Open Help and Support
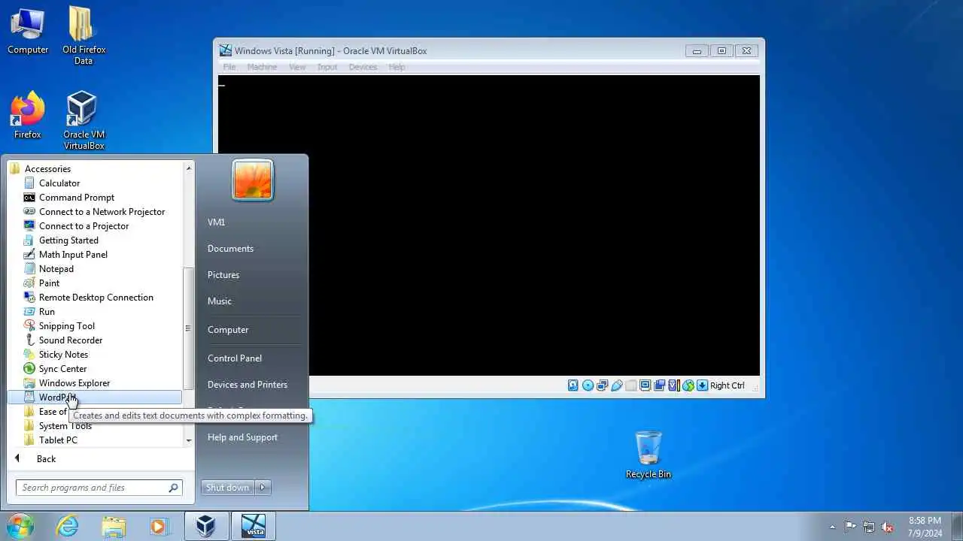This screenshot has height=541, width=963. click(x=242, y=437)
